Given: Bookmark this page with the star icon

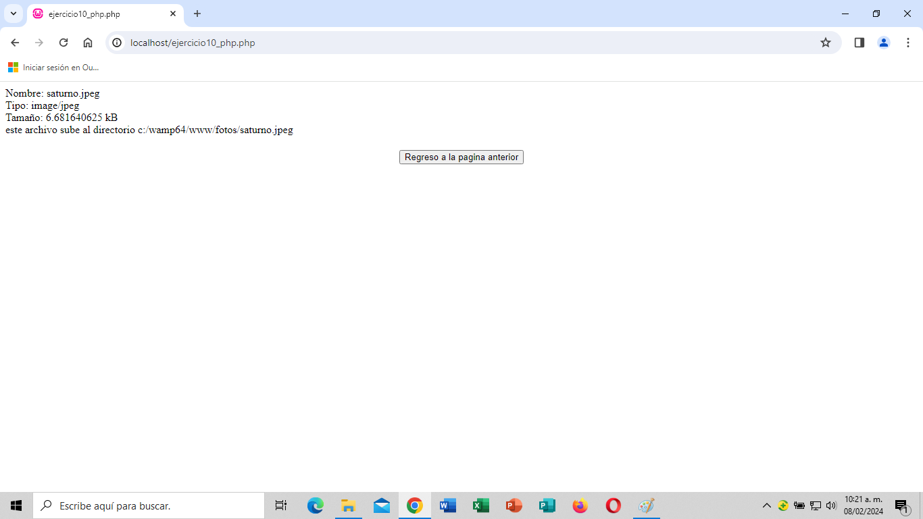Looking at the screenshot, I should point(825,43).
